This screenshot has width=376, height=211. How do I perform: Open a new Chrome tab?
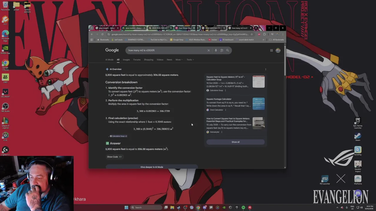click(256, 28)
